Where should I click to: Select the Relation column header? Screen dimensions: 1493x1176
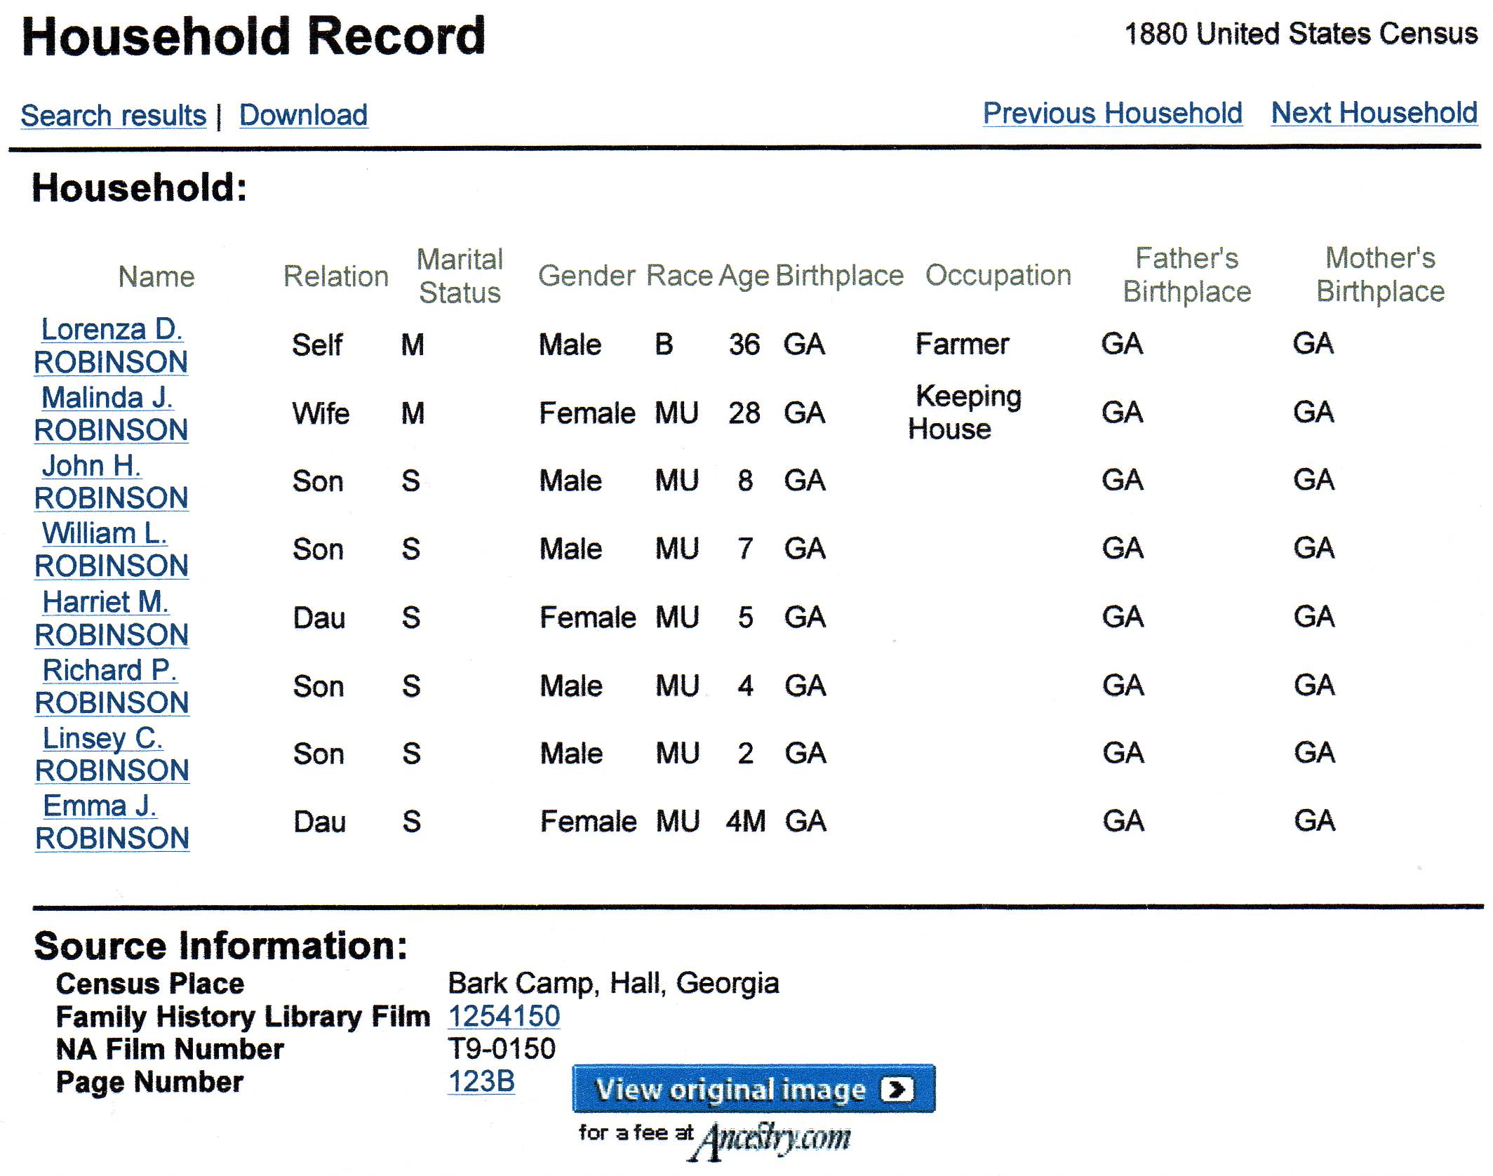point(336,276)
